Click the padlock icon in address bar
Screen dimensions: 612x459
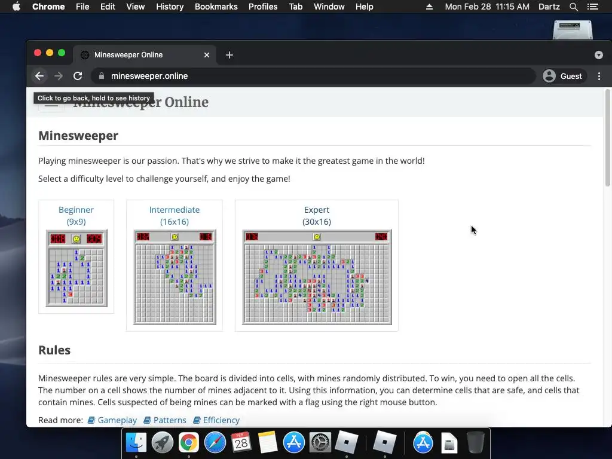click(102, 76)
